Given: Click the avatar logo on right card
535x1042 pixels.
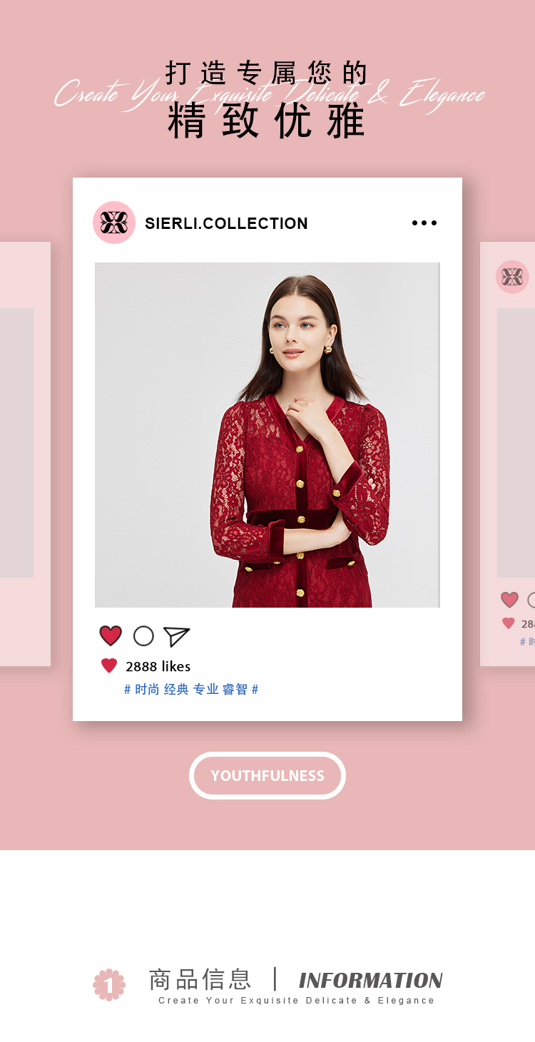Looking at the screenshot, I should tap(512, 277).
